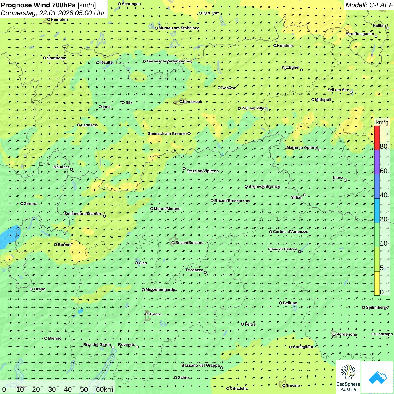Click the Meran/Merano label

[167, 209]
